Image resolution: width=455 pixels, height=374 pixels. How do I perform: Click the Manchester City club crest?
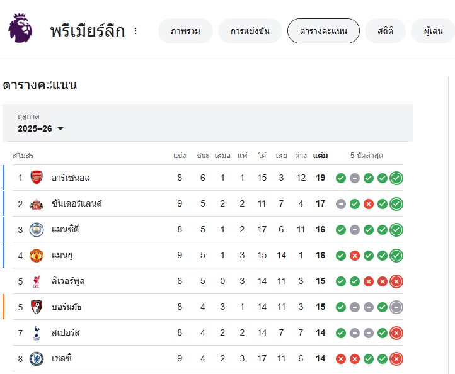click(37, 229)
